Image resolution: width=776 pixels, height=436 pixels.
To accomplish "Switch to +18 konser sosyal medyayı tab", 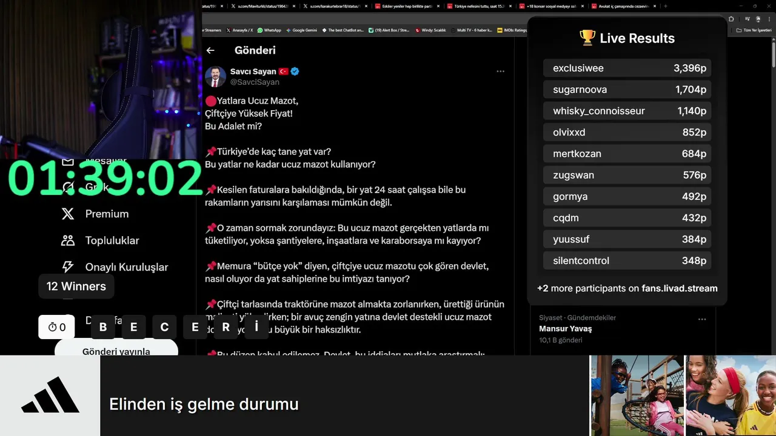I will [550, 6].
